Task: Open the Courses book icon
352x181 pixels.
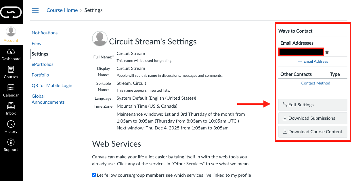Action: [x=11, y=70]
